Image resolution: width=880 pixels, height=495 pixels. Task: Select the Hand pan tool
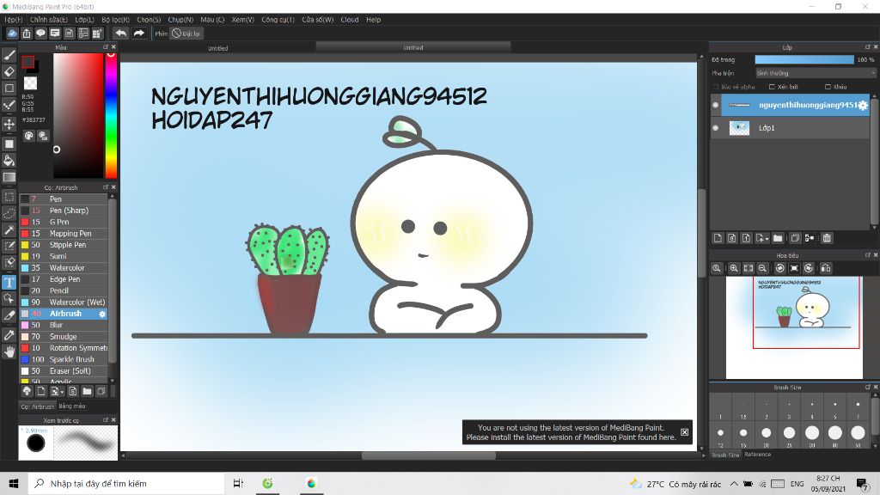[x=9, y=351]
